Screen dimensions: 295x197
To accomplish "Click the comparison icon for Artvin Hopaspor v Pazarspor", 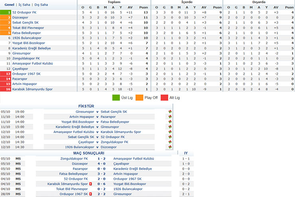I will pyautogui.click(x=170, y=117).
